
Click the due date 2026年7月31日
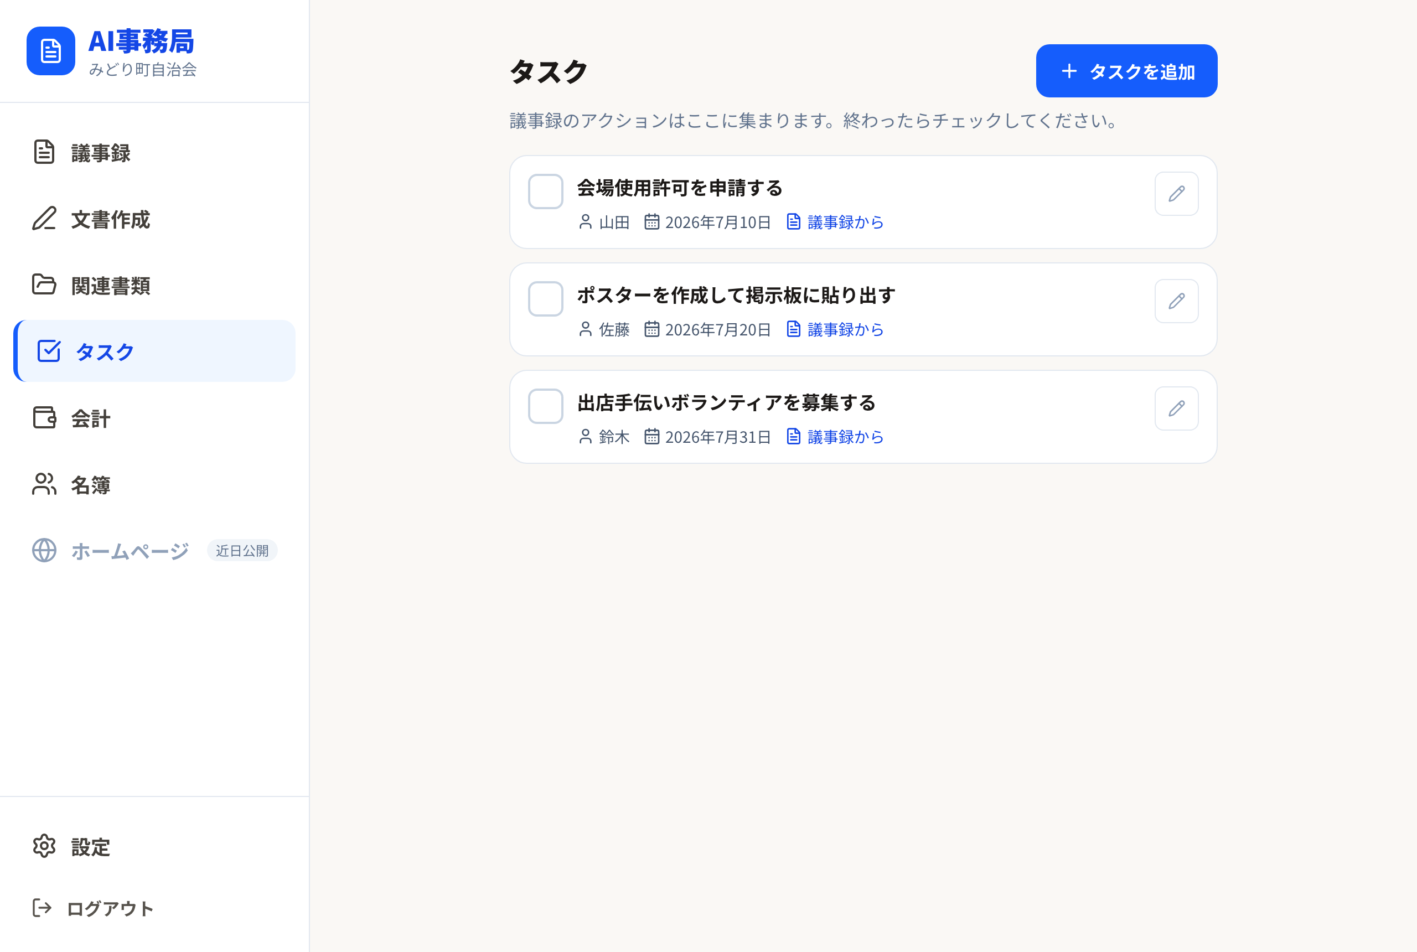tap(718, 437)
